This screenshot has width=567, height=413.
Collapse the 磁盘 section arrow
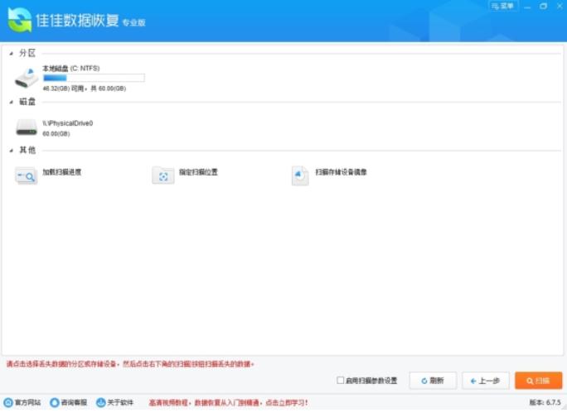coord(12,102)
